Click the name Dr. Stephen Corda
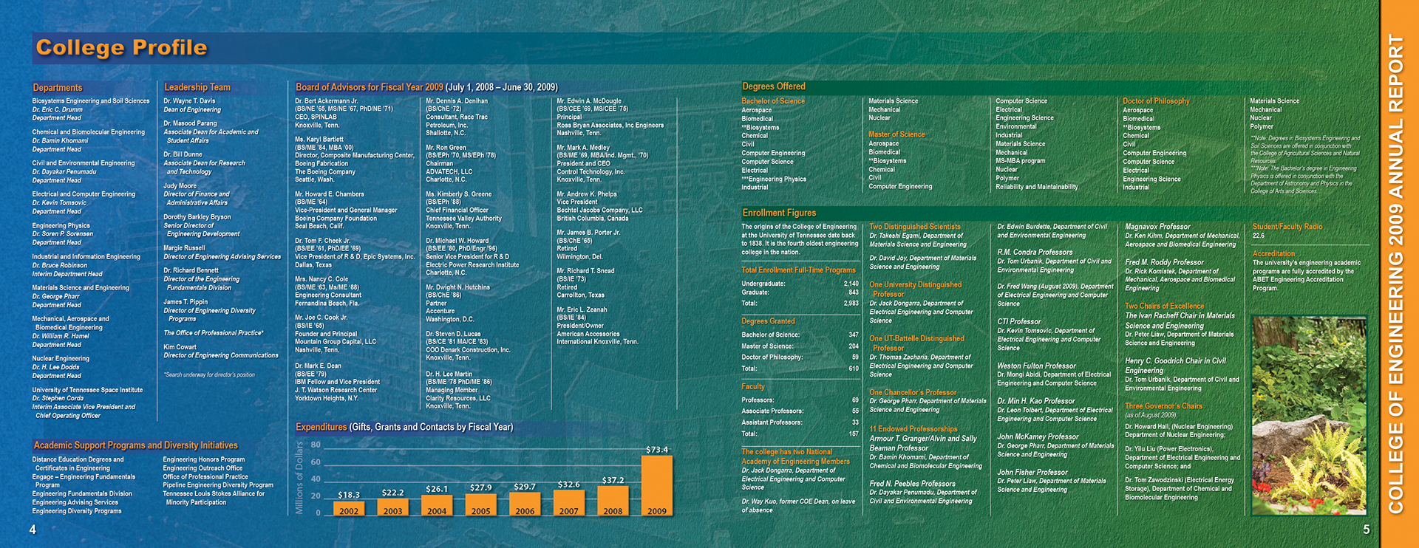This screenshot has height=548, width=1419. [x=58, y=398]
